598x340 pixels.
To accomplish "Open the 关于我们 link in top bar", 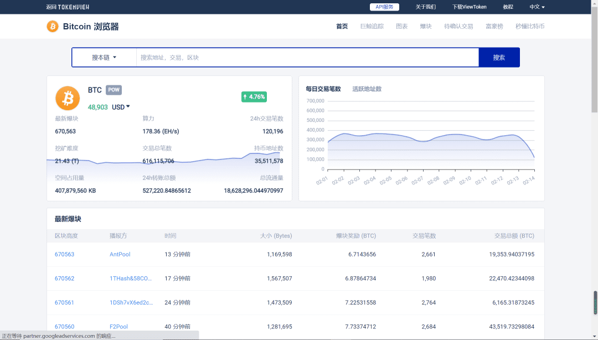I will [x=425, y=7].
